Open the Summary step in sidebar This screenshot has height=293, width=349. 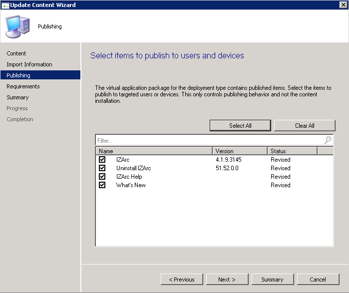pos(17,97)
